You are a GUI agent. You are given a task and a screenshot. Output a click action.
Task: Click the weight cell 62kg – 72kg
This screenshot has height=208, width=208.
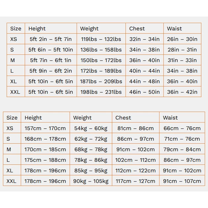pos(91,139)
